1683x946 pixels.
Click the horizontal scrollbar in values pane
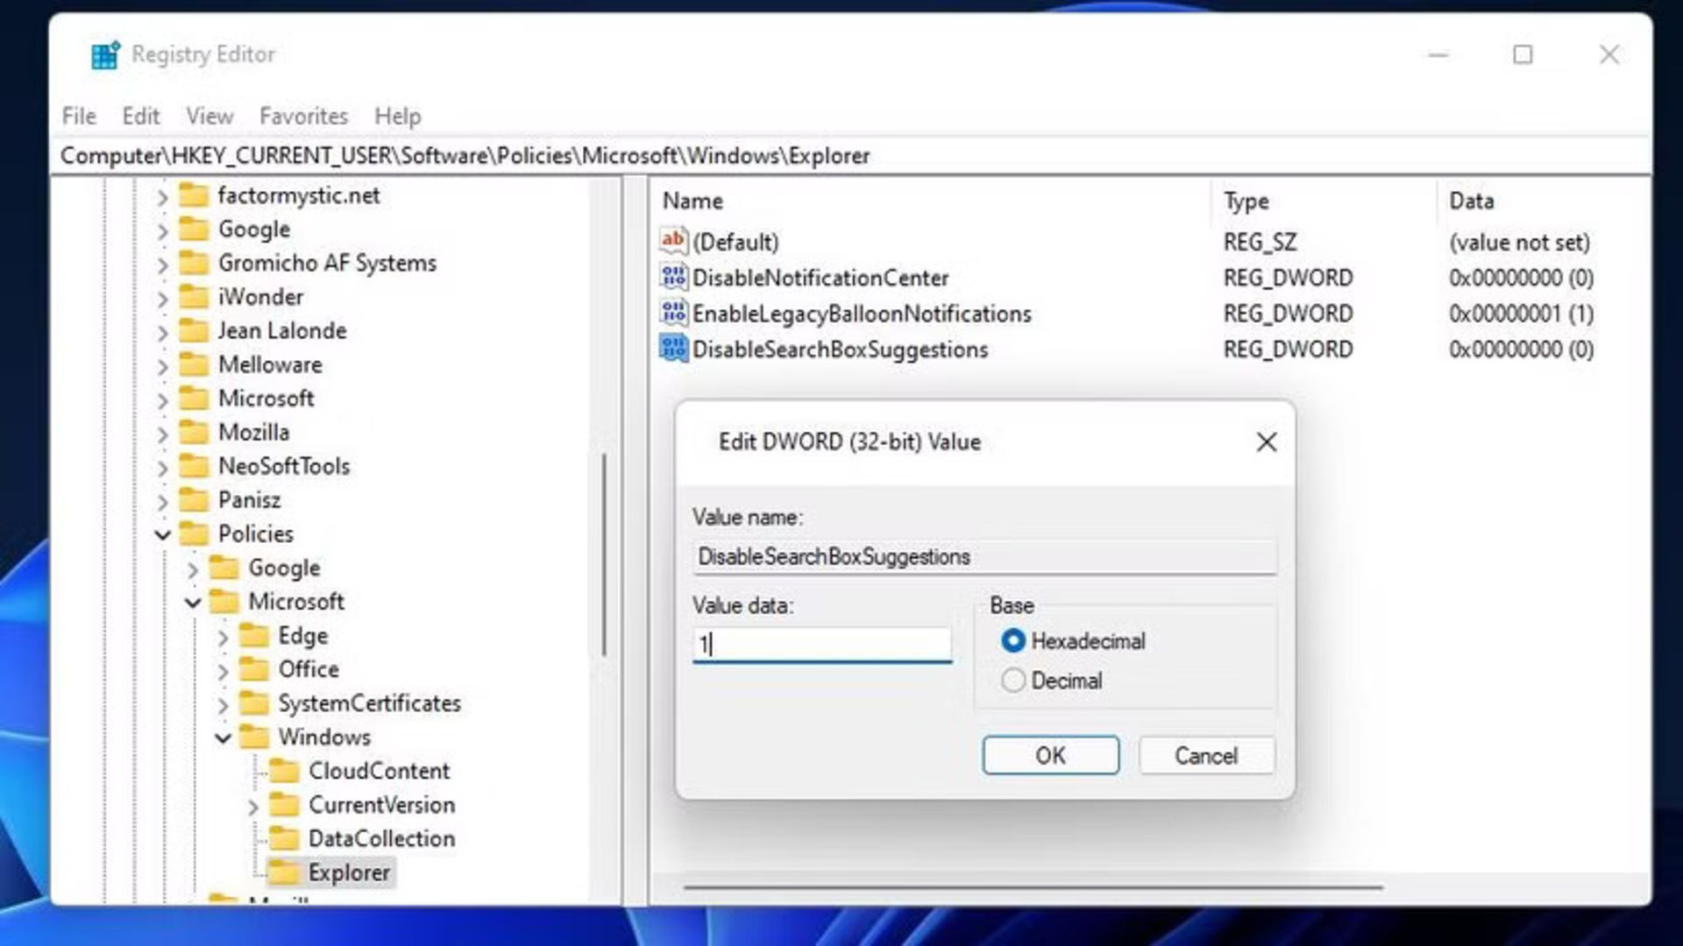(x=1033, y=887)
